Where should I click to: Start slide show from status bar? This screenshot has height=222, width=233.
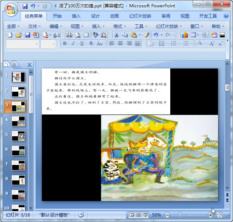[x=145, y=215]
